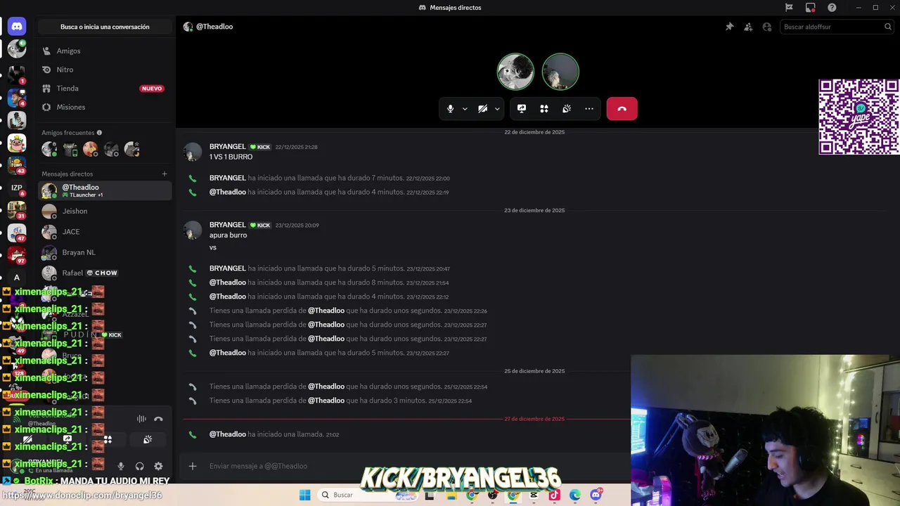Click Busca o inicia una conversación field
Screen dimensions: 900x506
105,27
